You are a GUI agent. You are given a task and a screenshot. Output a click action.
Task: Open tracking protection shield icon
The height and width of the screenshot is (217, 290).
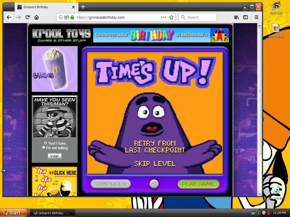pos(66,17)
